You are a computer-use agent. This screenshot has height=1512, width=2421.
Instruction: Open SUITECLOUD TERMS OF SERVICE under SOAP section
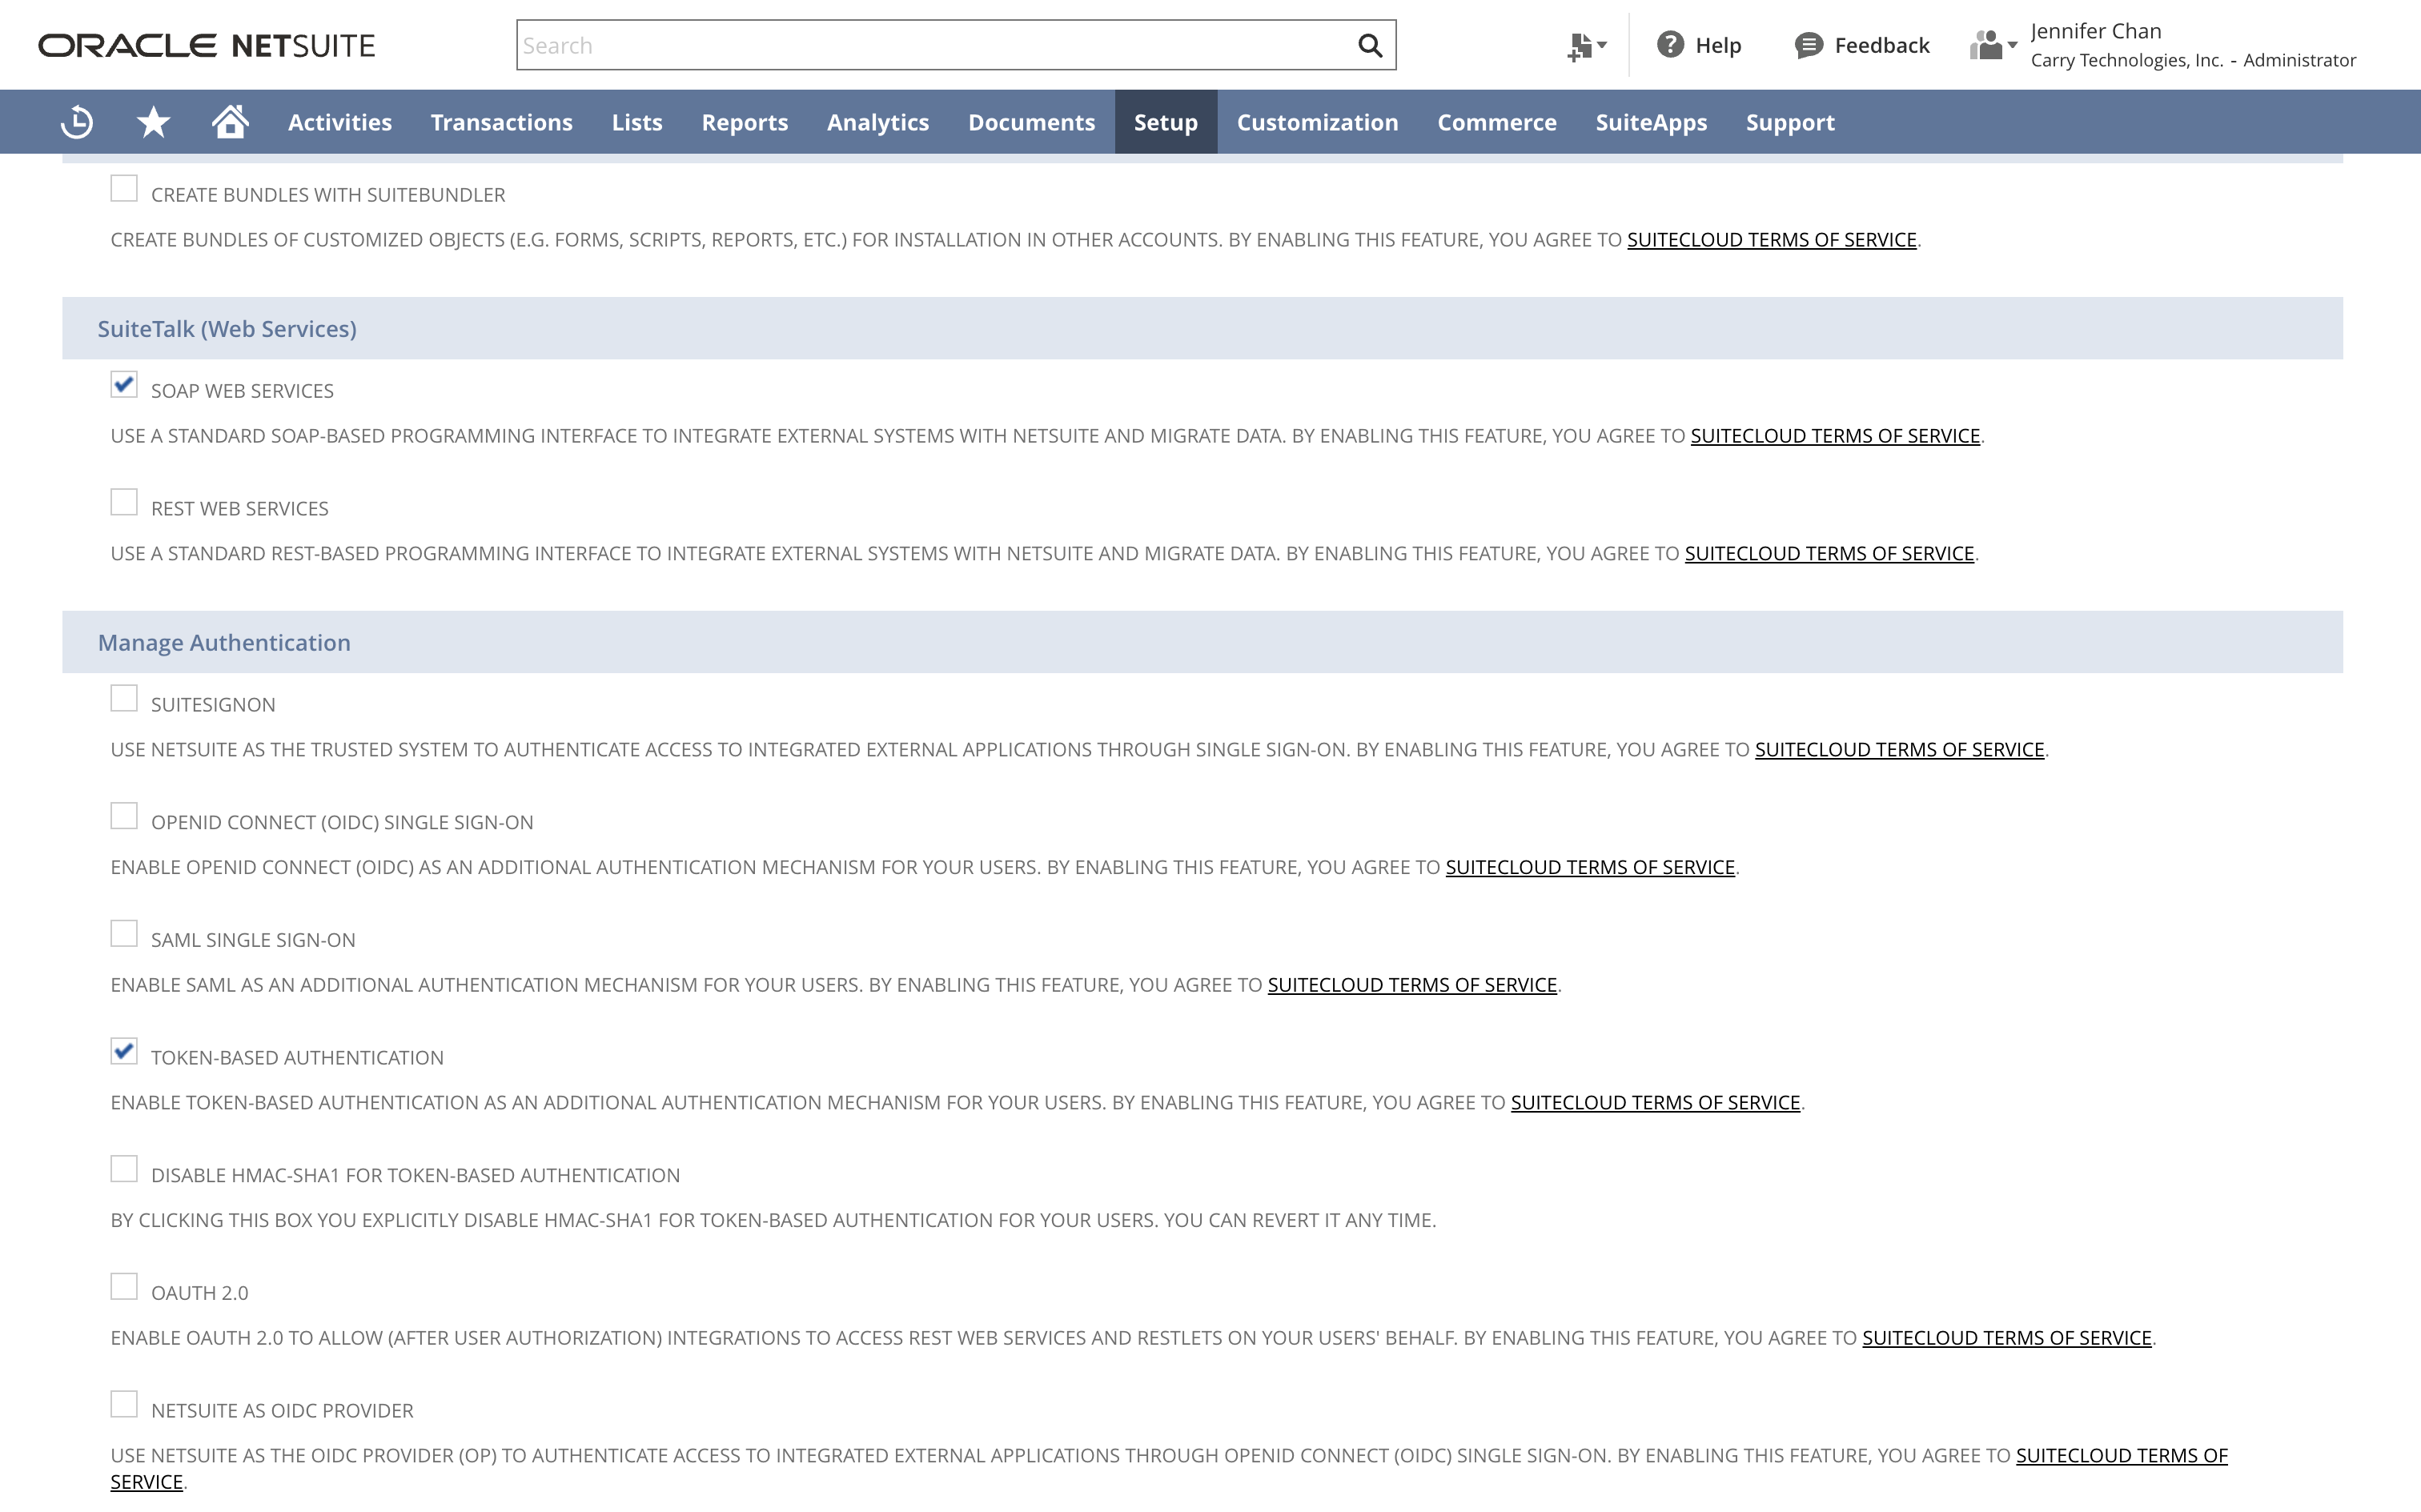[1834, 435]
